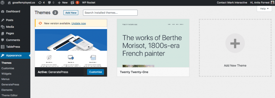This screenshot has height=98, width=275.
Task: Click the Media icon in sidebar
Action: coord(3,27)
